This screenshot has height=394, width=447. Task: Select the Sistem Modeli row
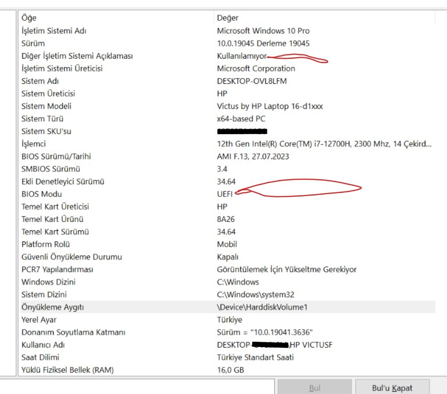point(46,106)
